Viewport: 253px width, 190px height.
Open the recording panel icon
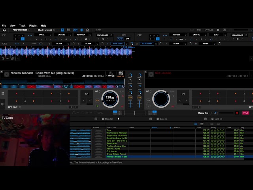click(82, 30)
